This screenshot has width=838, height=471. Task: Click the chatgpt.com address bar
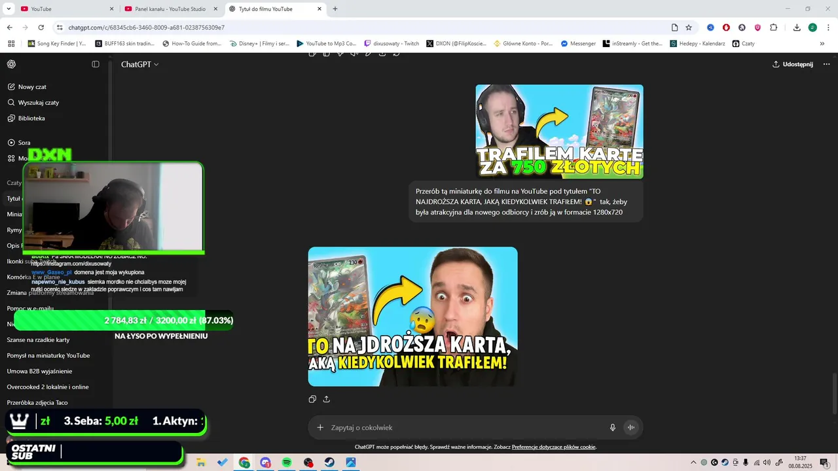pyautogui.click(x=367, y=27)
